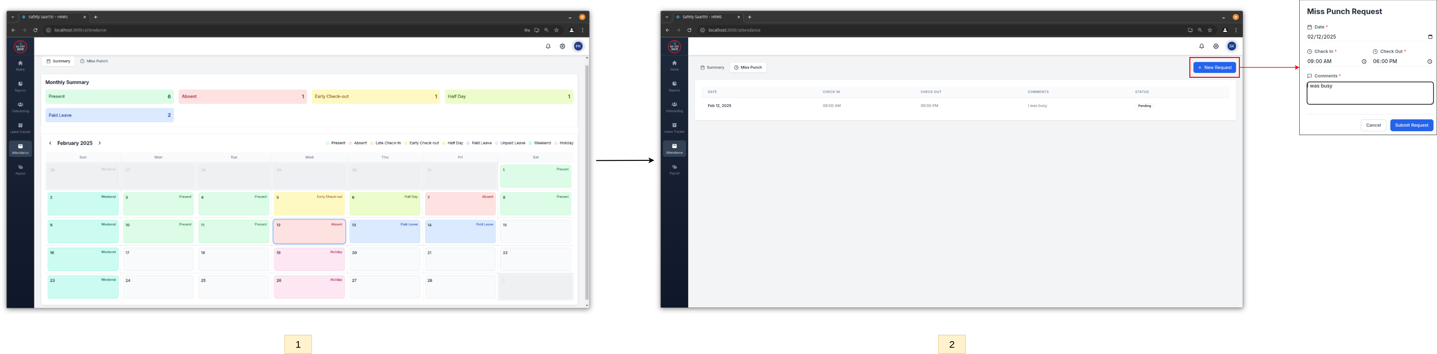1437x354 pixels.
Task: Click the password key icon in address bar
Action: coord(527,30)
